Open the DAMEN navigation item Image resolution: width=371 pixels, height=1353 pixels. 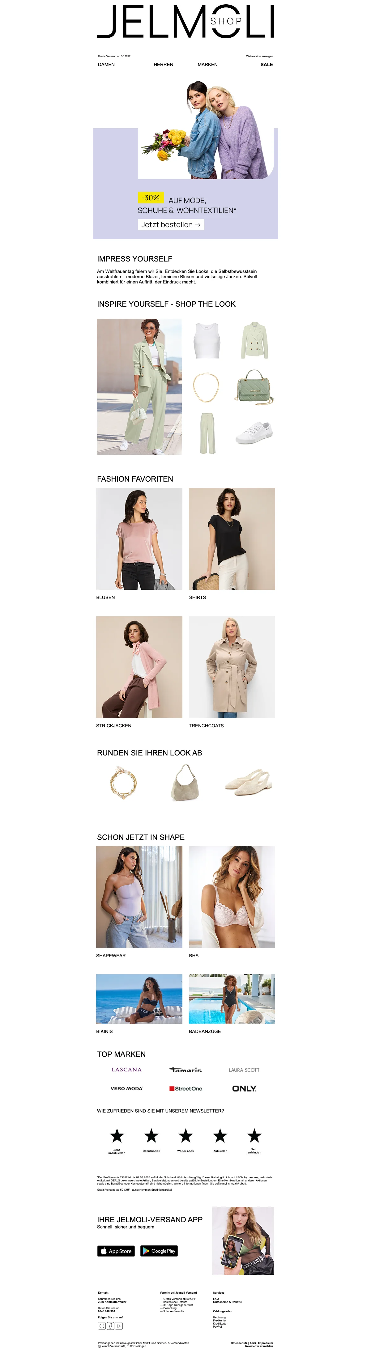click(x=106, y=65)
